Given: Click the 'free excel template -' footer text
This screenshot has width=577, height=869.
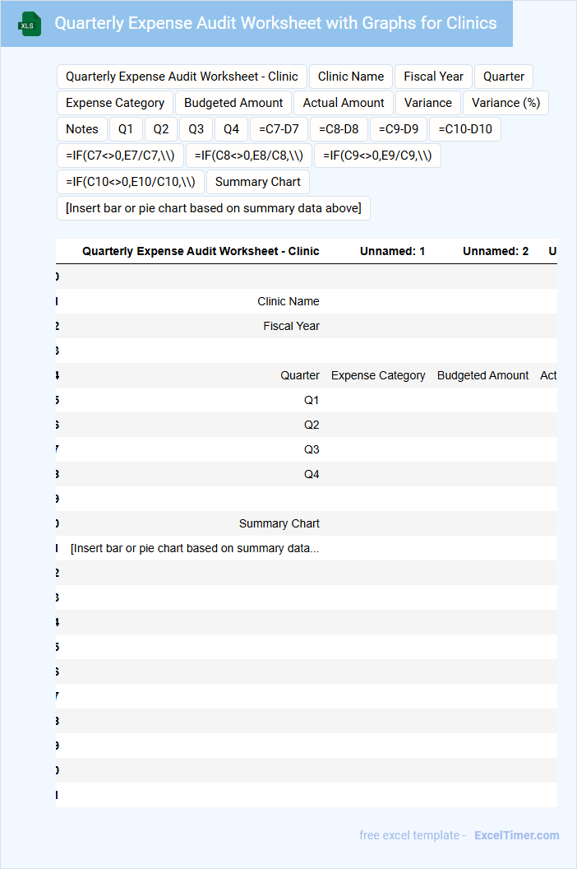Looking at the screenshot, I should tap(413, 835).
